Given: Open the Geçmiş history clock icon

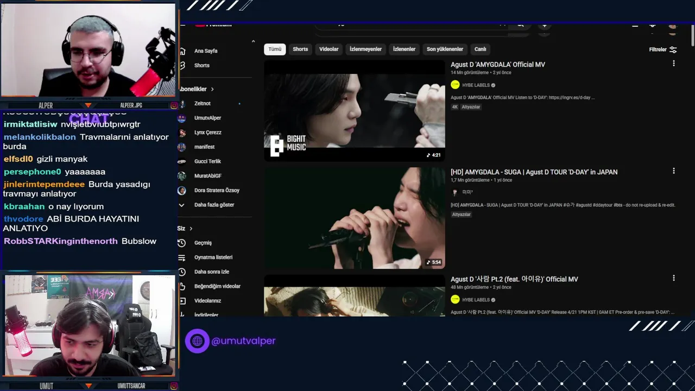Looking at the screenshot, I should tap(182, 243).
